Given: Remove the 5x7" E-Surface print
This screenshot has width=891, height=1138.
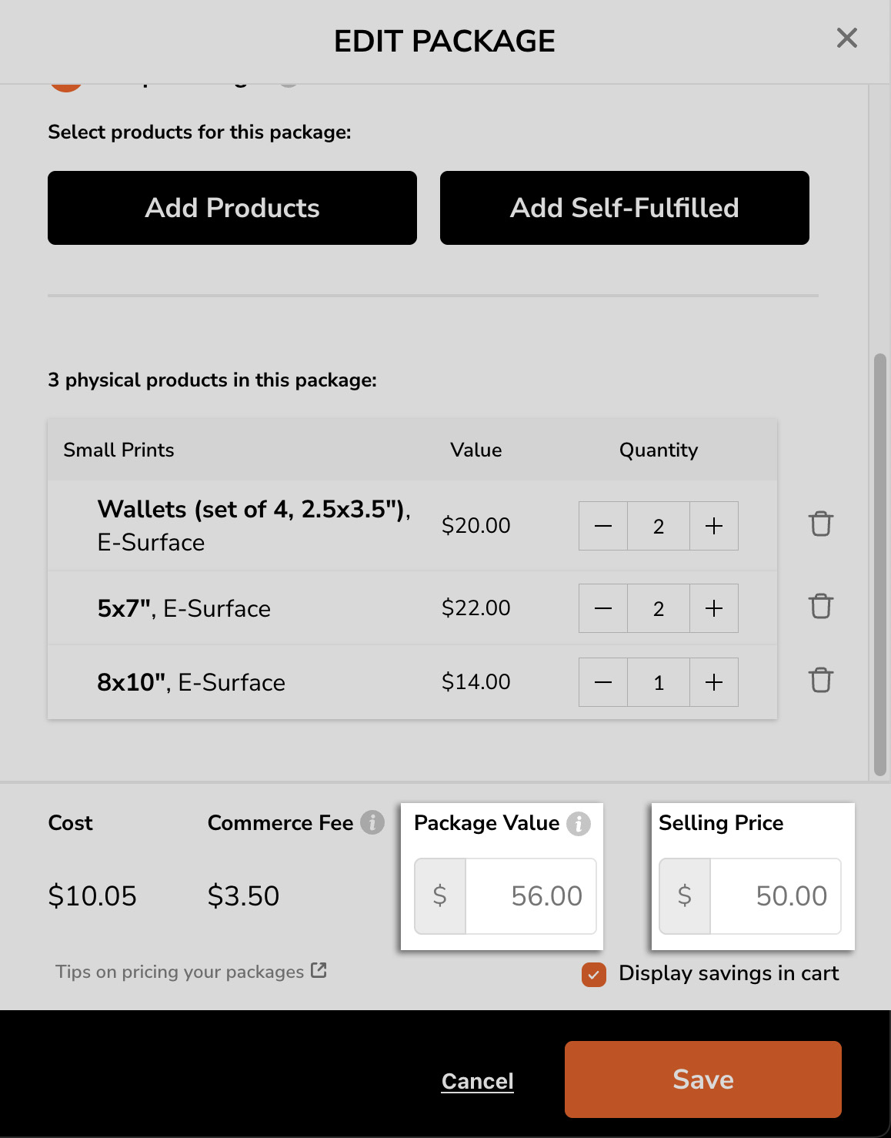Looking at the screenshot, I should pyautogui.click(x=820, y=607).
